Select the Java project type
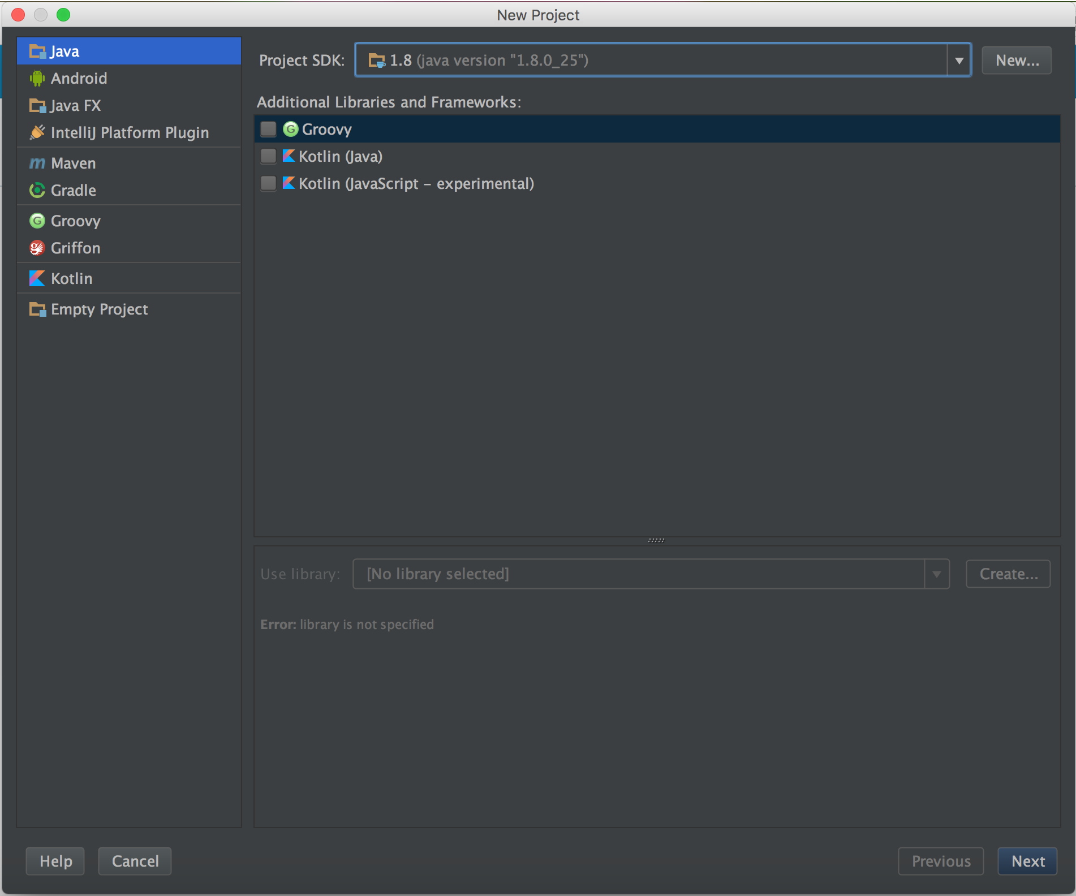This screenshot has width=1076, height=896. 65,51
